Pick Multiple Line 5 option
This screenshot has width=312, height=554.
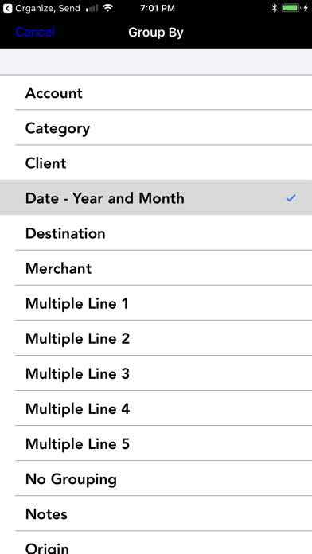(156, 444)
